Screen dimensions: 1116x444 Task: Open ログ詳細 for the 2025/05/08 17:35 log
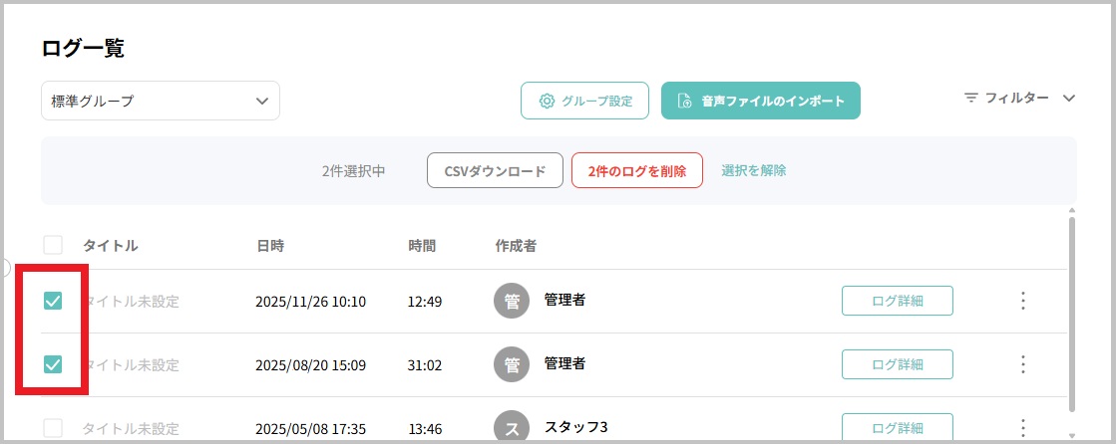coord(898,428)
